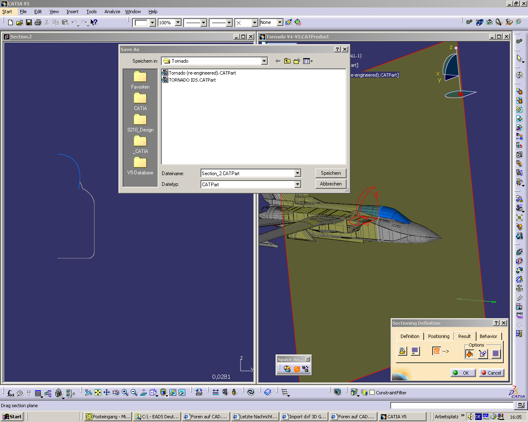Viewport: 528px width, 422px height.
Task: Click the Print icon in toolbar
Action: [x=38, y=22]
